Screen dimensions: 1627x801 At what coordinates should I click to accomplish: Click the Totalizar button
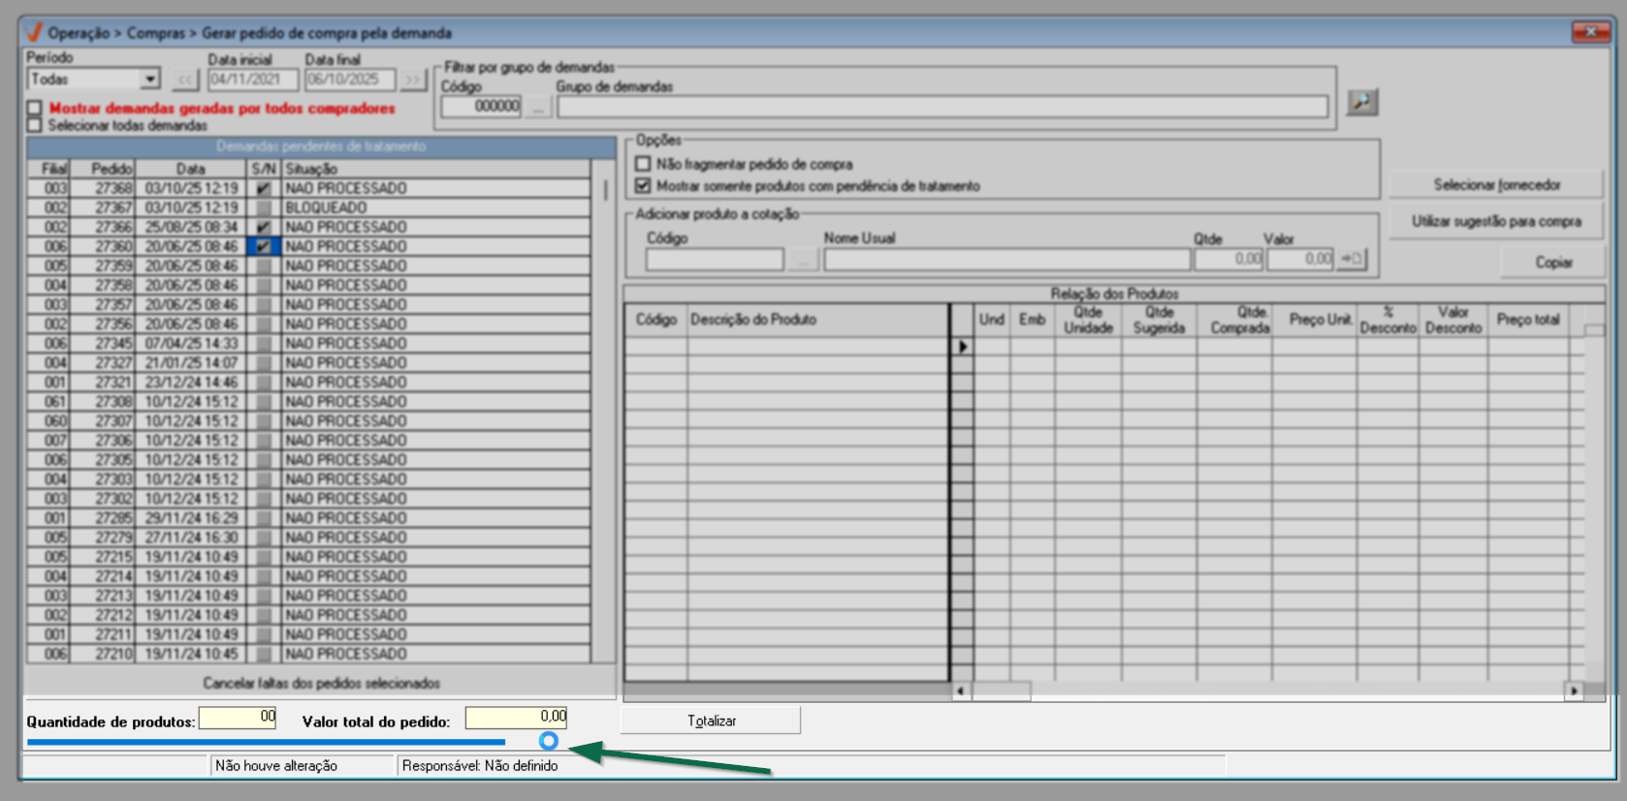point(711,721)
